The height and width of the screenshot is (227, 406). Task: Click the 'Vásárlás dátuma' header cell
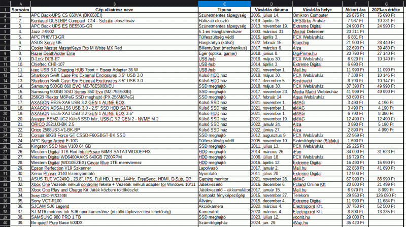click(x=272, y=10)
